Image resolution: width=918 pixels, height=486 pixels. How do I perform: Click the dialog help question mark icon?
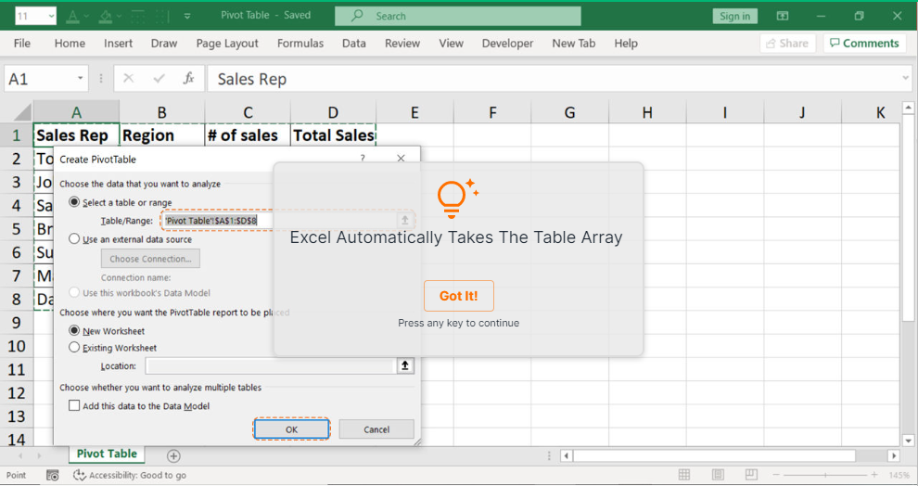click(363, 158)
